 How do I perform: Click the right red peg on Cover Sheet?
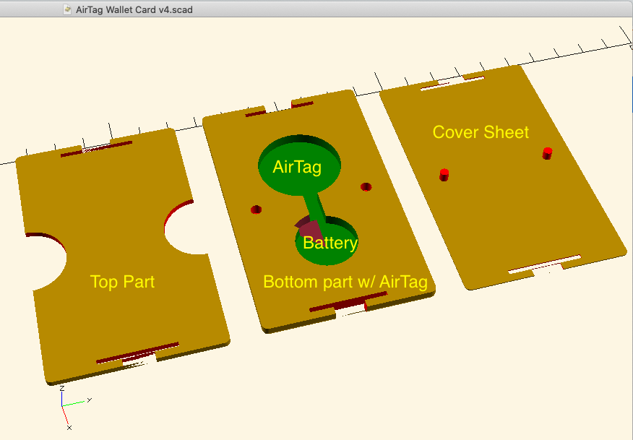(x=548, y=153)
